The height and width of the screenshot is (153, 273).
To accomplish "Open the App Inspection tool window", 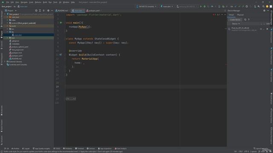I will [x=105, y=148].
